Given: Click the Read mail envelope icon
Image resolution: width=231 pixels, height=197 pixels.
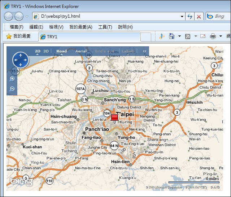Looking at the screenshot, I should (203, 36).
